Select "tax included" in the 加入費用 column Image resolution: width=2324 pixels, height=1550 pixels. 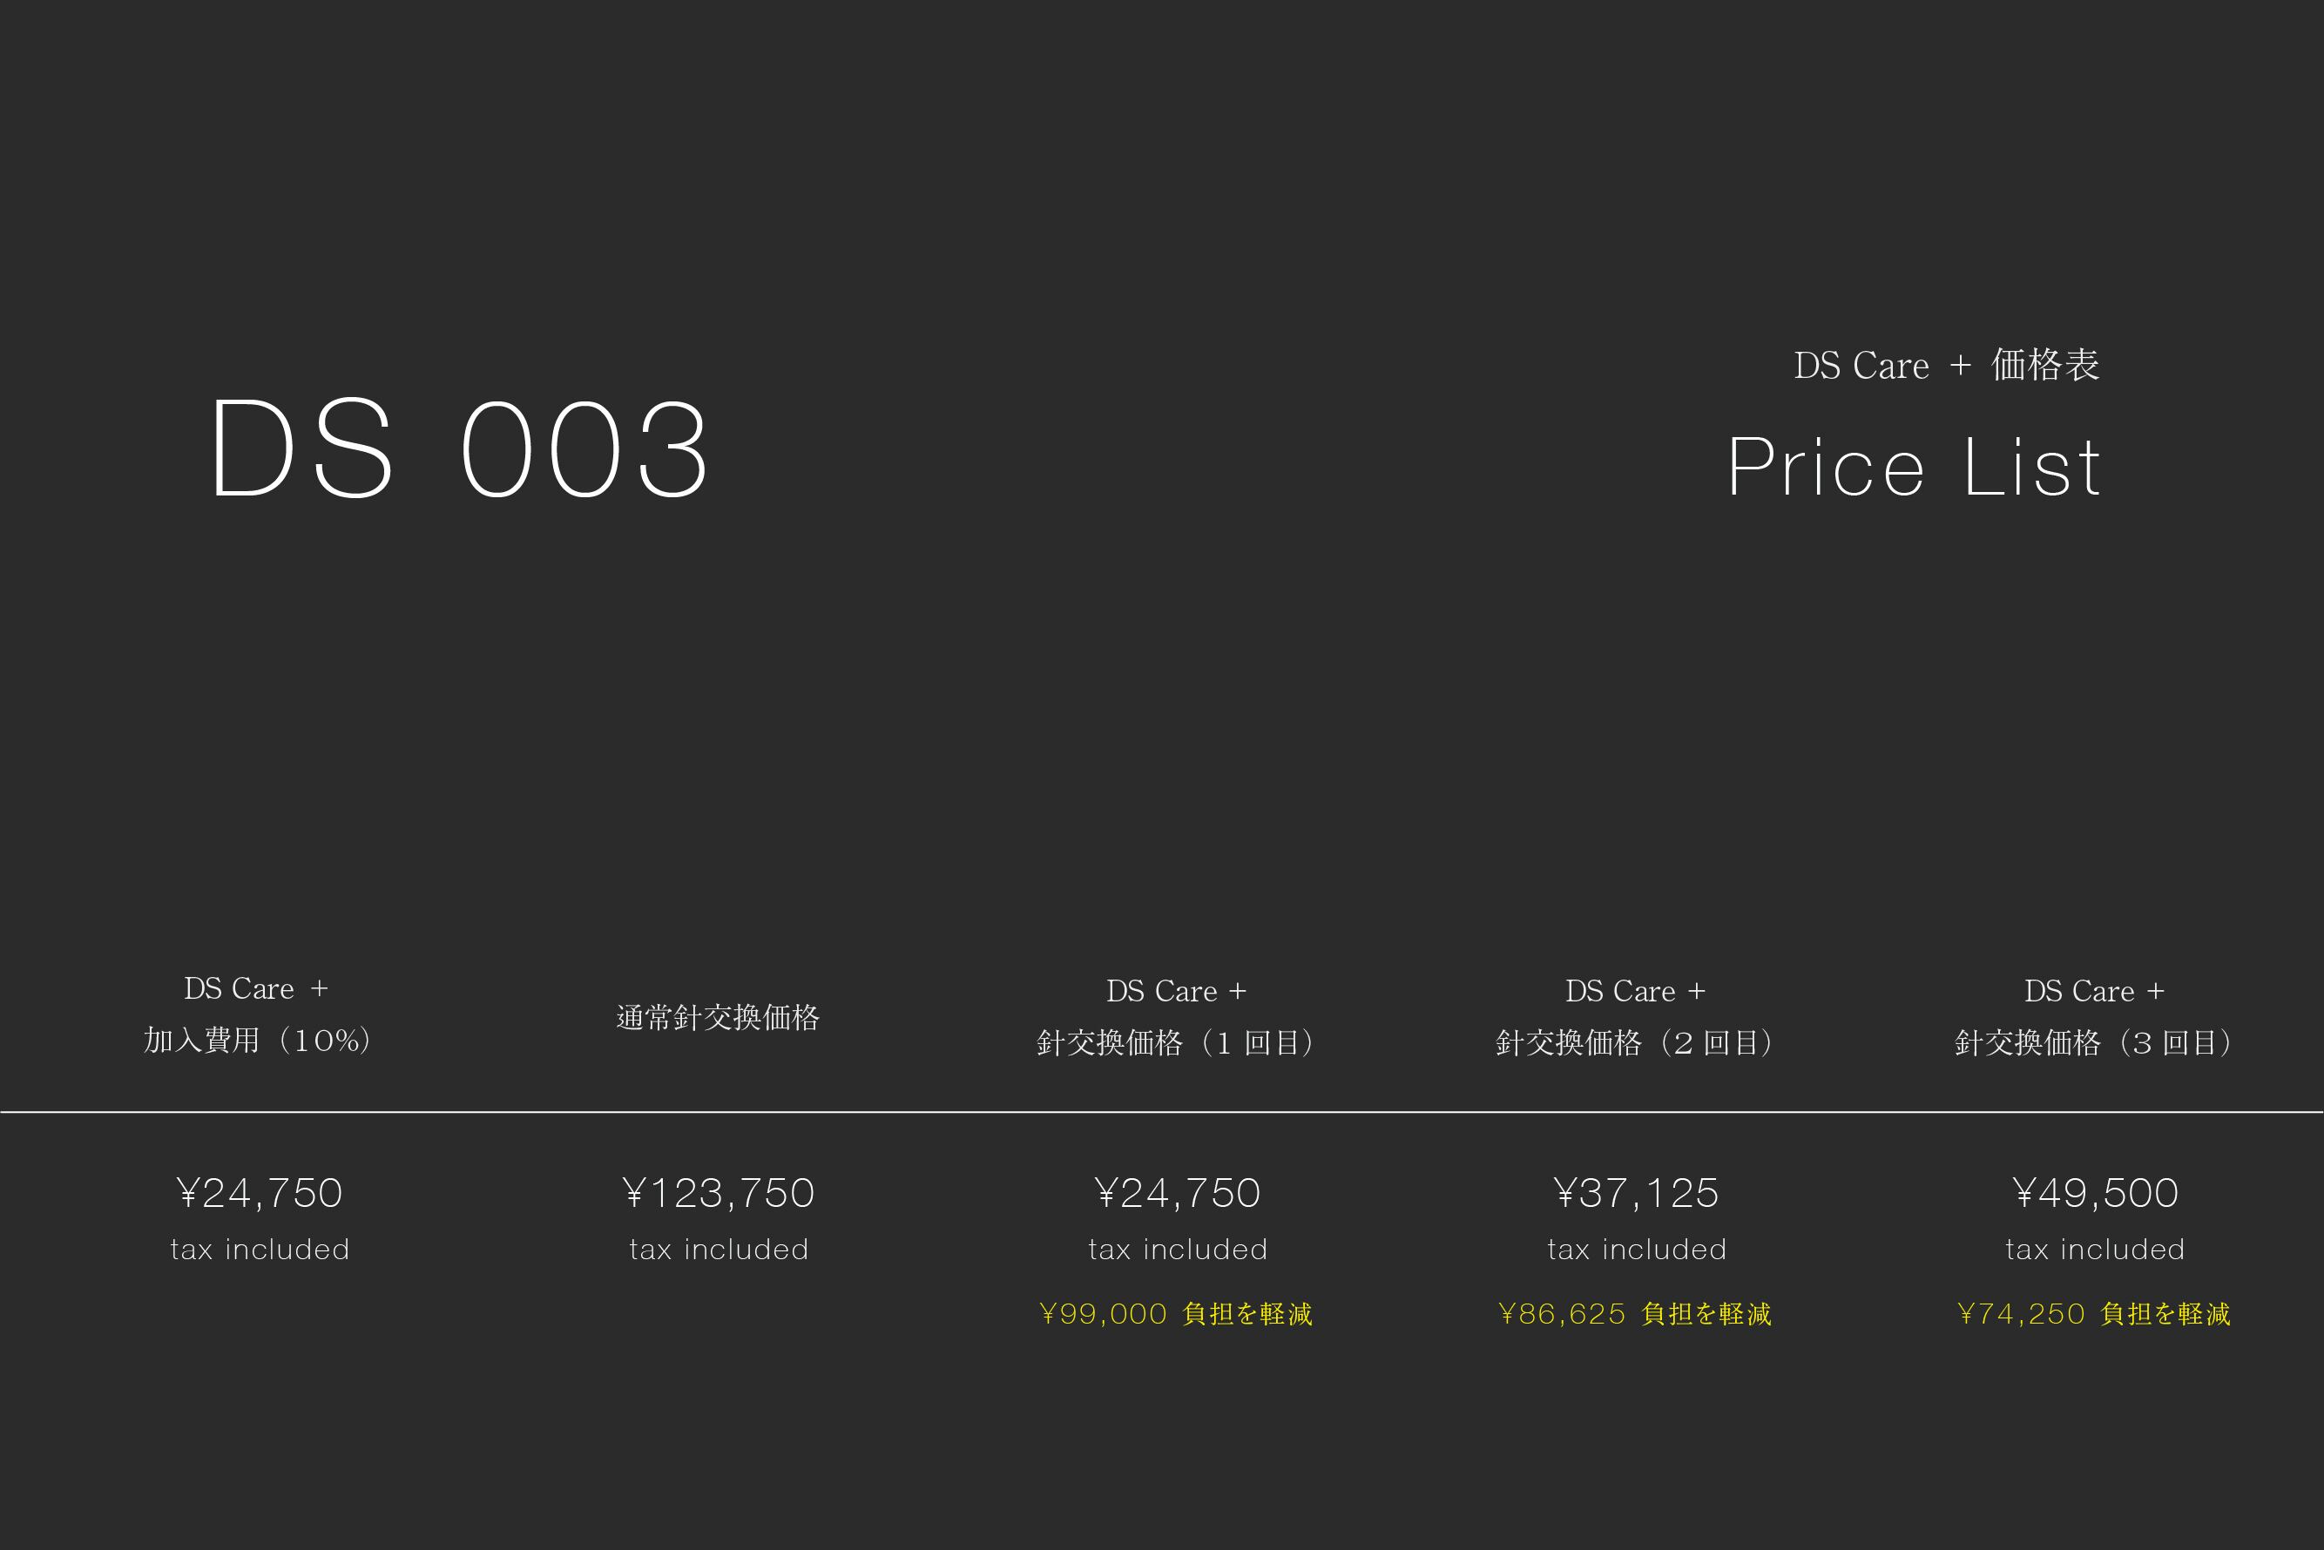coord(260,1250)
